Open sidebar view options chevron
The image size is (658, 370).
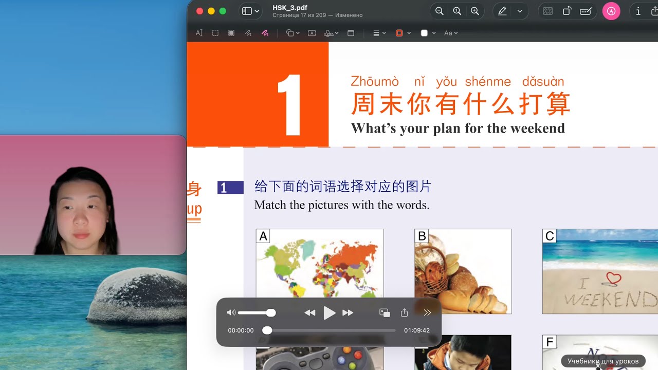257,11
